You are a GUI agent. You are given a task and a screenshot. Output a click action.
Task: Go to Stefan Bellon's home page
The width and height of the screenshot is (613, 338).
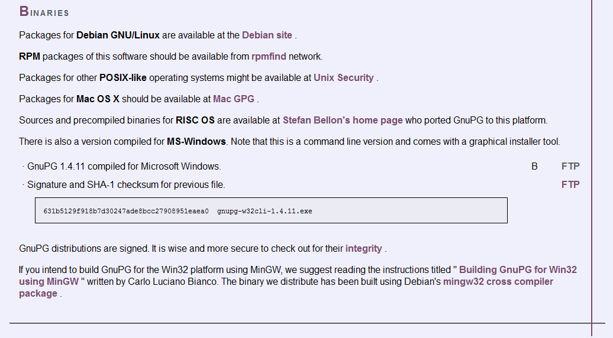click(343, 120)
